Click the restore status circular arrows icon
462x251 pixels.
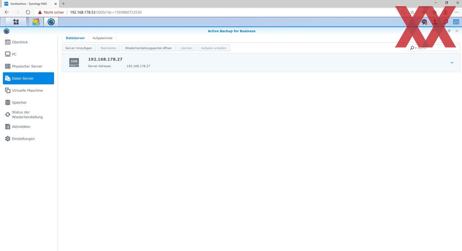[x=7, y=114]
